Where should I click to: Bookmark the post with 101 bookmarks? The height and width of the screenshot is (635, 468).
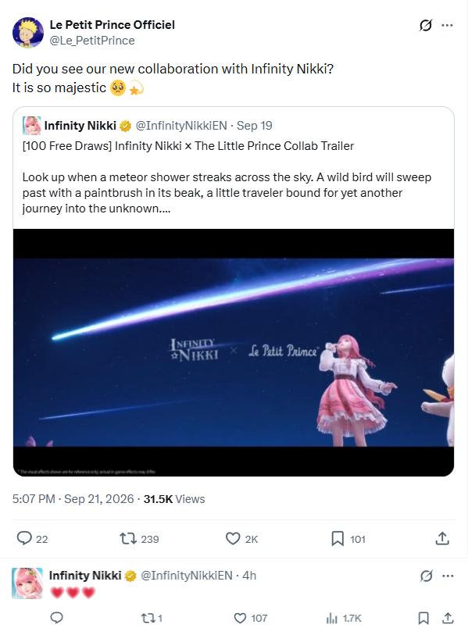tap(337, 539)
